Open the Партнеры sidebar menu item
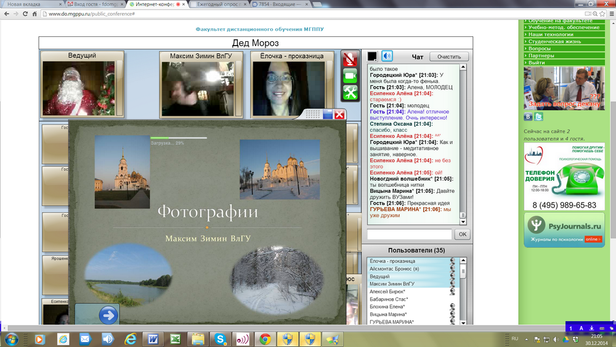 [x=540, y=55]
